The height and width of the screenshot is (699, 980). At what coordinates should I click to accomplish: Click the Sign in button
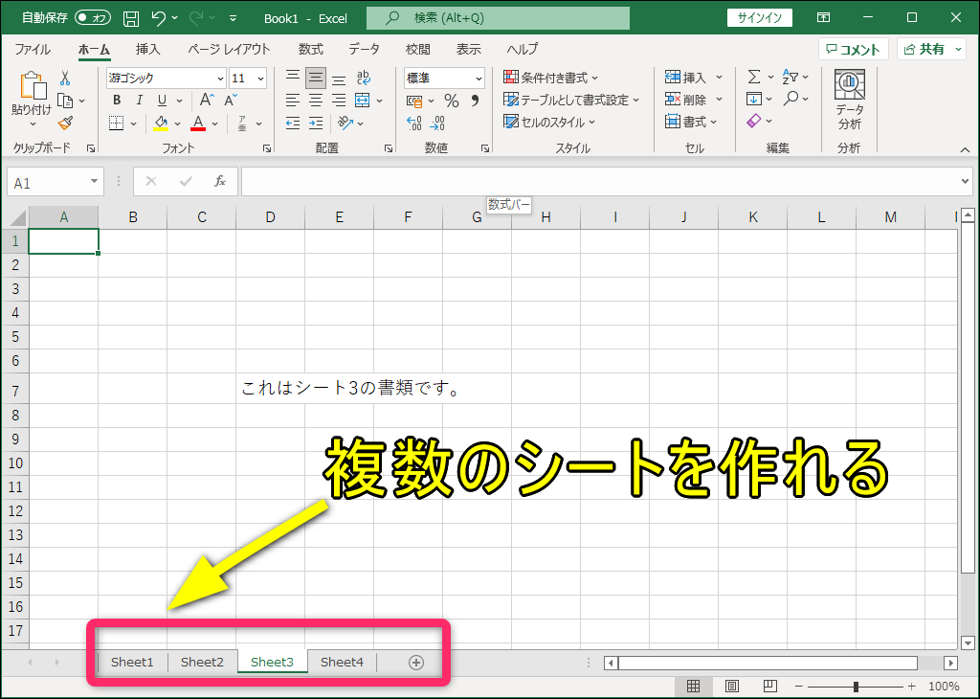(x=759, y=17)
